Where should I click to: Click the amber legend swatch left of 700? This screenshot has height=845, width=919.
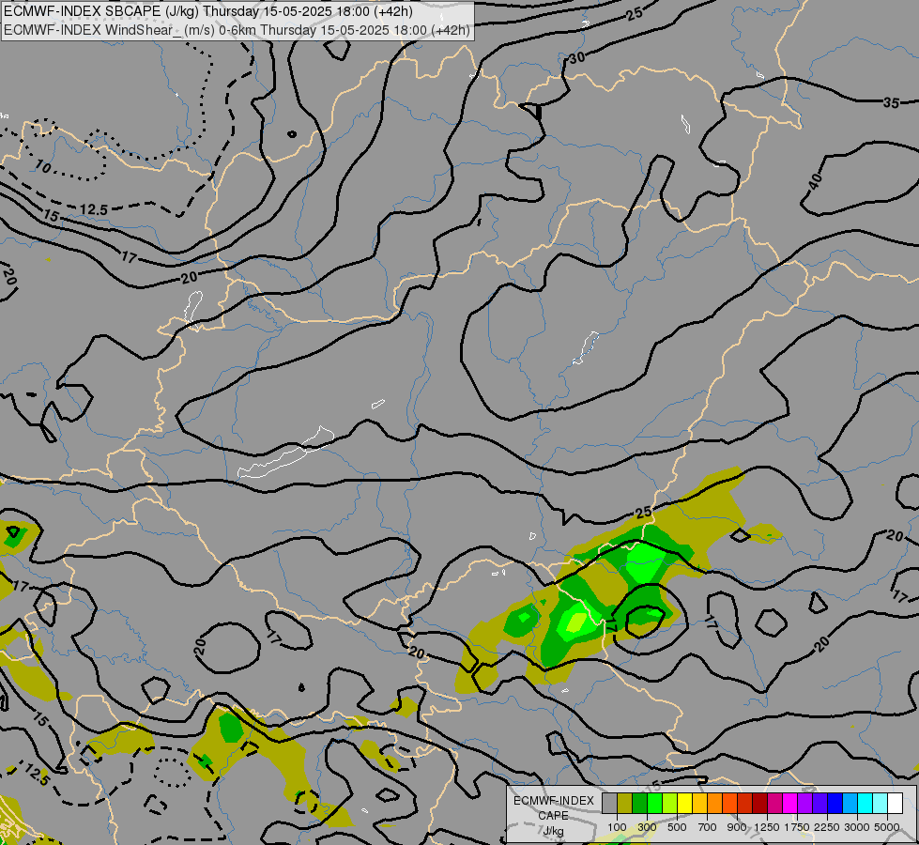pos(699,804)
